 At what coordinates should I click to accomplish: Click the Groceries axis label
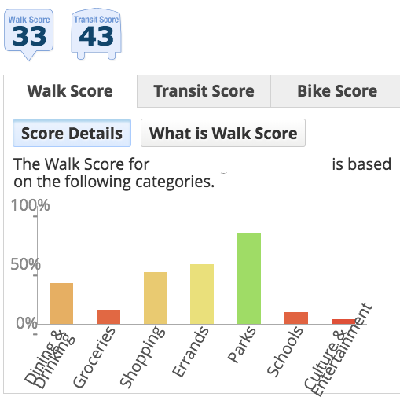click(94, 357)
